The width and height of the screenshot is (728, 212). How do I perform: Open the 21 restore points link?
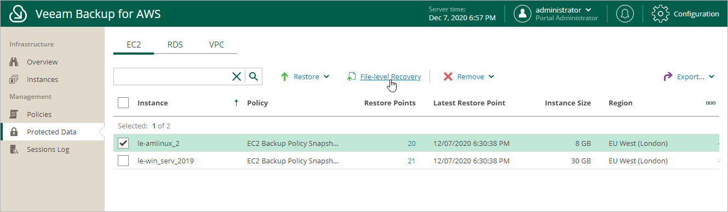pyautogui.click(x=411, y=161)
